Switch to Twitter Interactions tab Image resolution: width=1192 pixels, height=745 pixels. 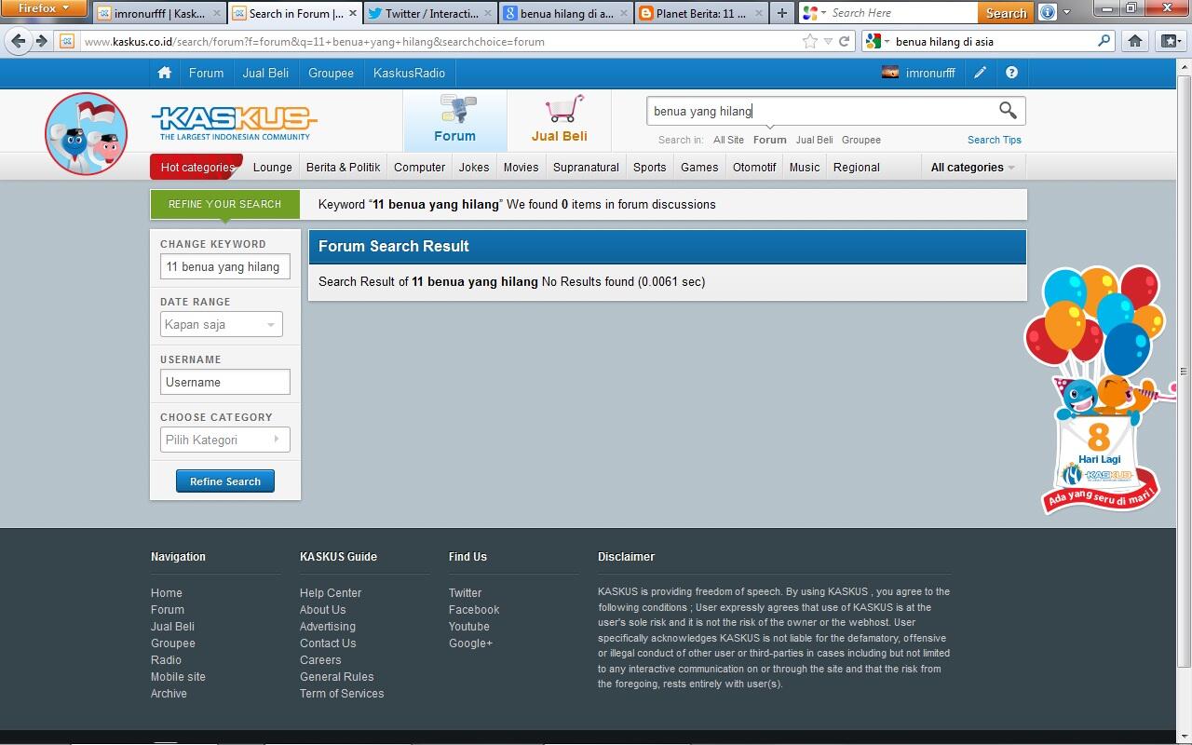(430, 14)
